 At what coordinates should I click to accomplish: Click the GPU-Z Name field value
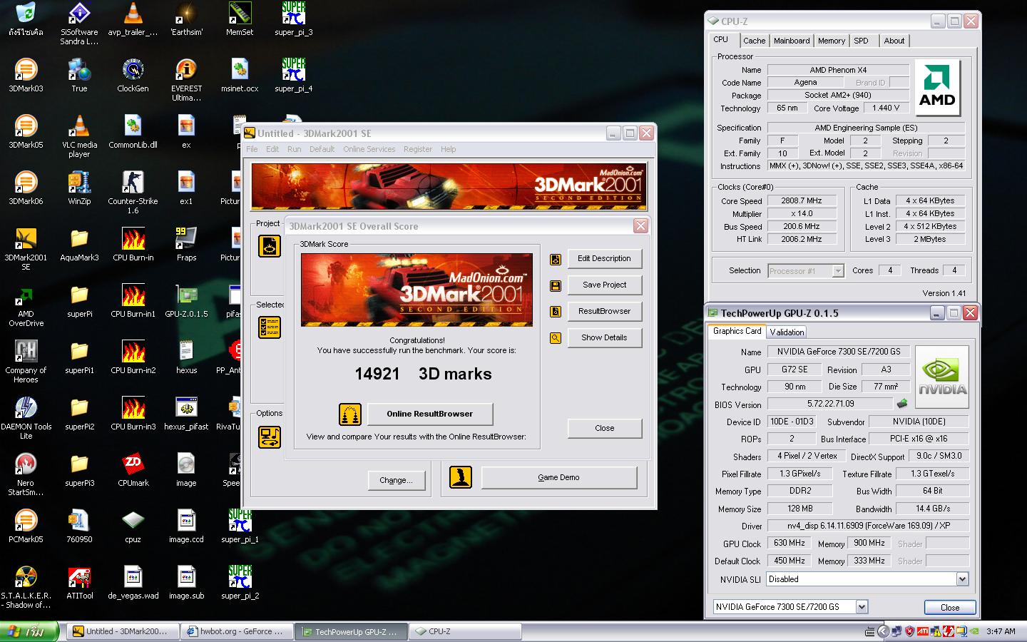839,352
